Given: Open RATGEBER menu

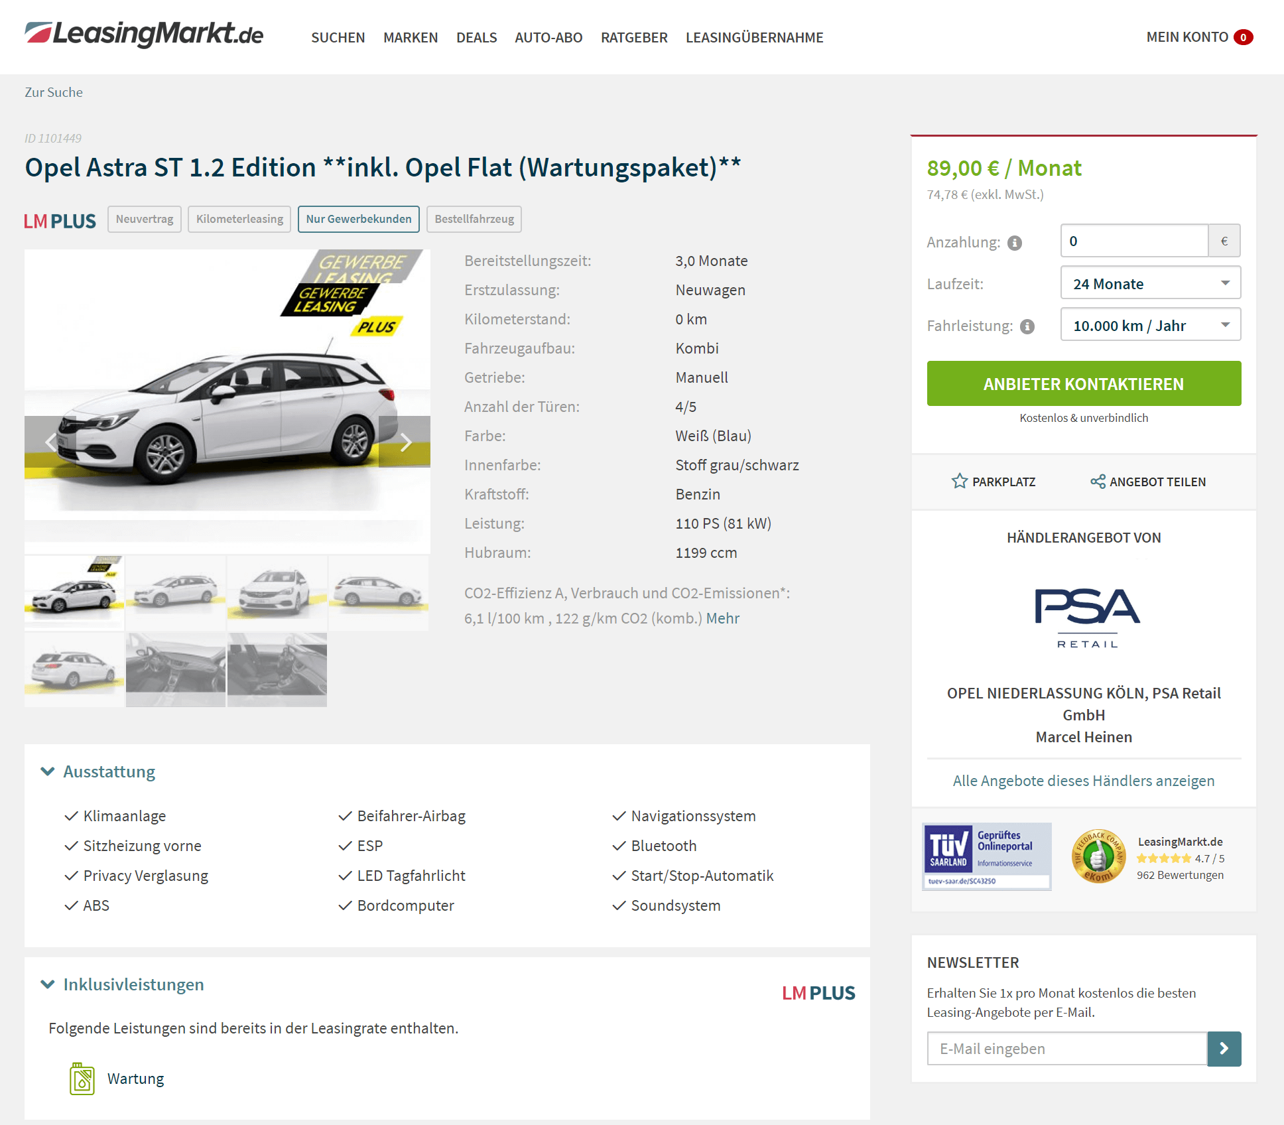Looking at the screenshot, I should [634, 38].
